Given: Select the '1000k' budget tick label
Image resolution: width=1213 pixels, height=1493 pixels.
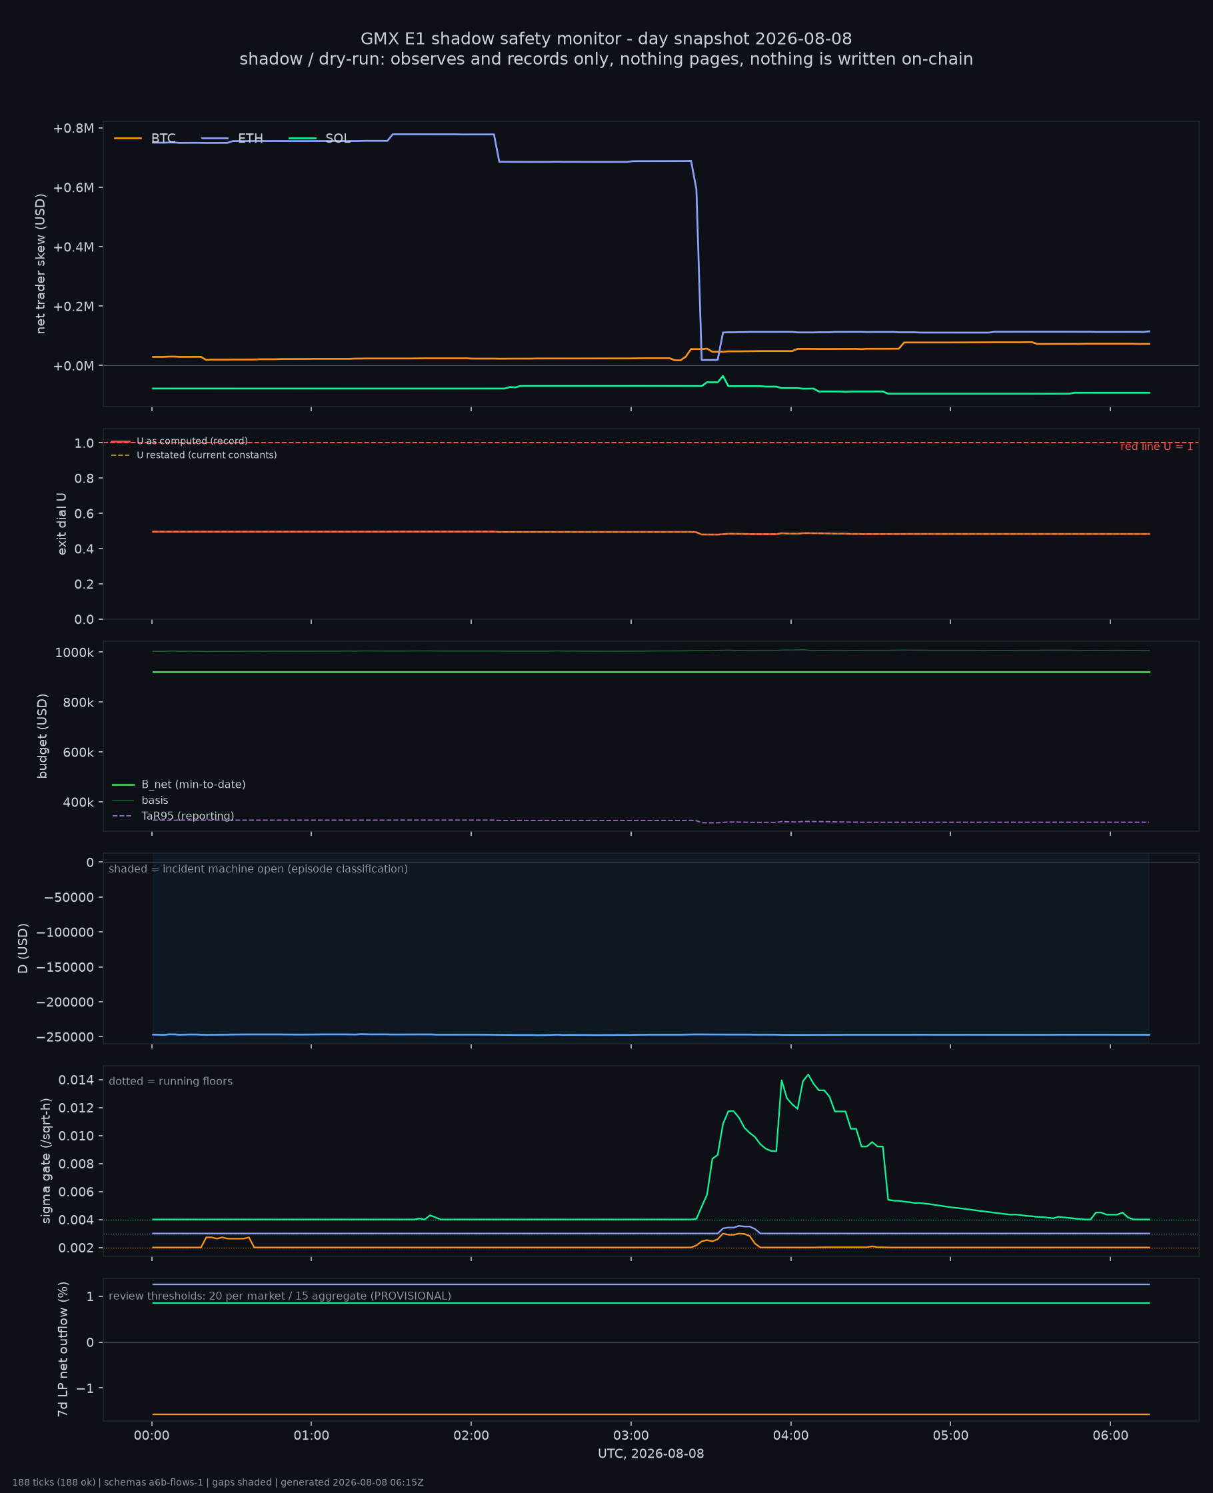Looking at the screenshot, I should point(75,653).
